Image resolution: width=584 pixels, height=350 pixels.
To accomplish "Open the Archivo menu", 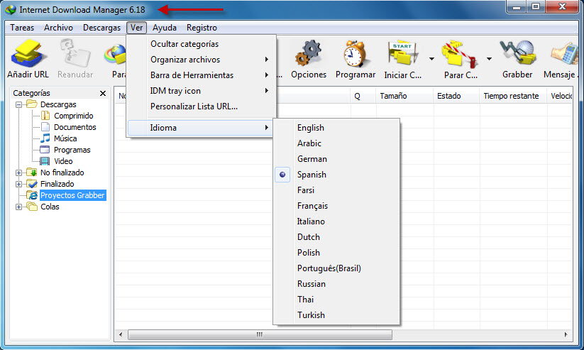I will [x=58, y=28].
